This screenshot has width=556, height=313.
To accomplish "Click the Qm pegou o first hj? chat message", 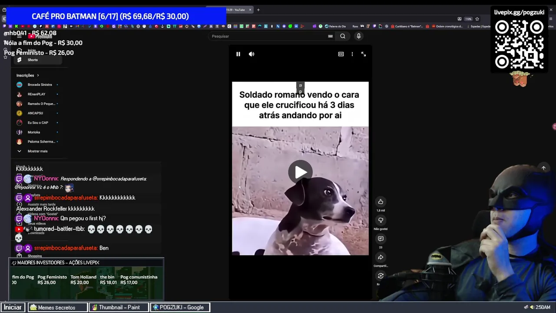I will click(x=83, y=218).
